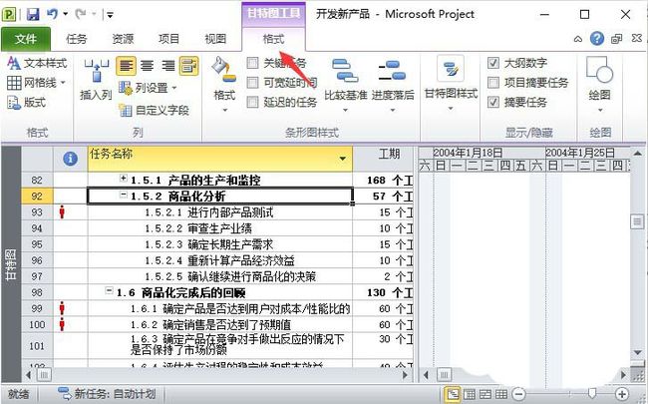This screenshot has height=404, width=648.
Task: Open 文本样式 text styles
Action: (x=37, y=63)
